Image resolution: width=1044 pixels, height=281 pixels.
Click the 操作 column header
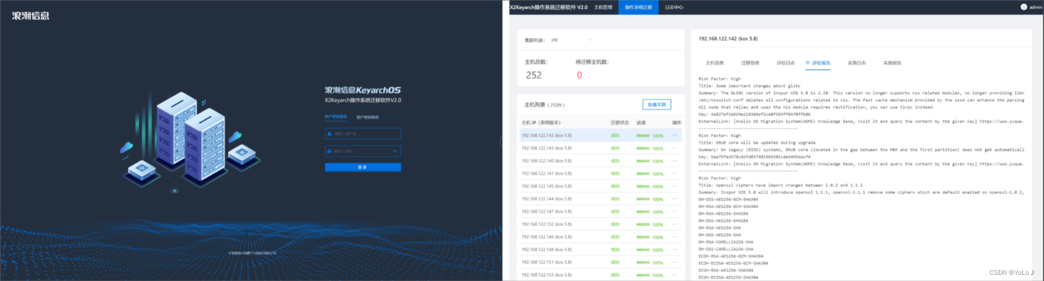pos(677,123)
